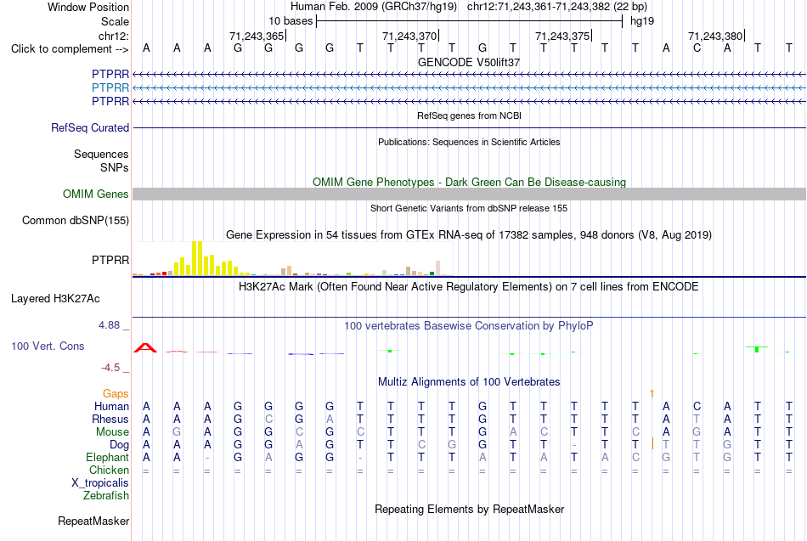Screen dimensions: 807x541
Task: Click the OMIM Gene Phenotypes title
Action: point(469,183)
